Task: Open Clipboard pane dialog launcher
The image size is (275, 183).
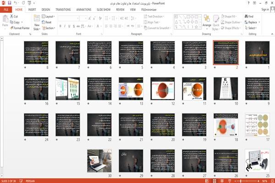Action: point(30,34)
